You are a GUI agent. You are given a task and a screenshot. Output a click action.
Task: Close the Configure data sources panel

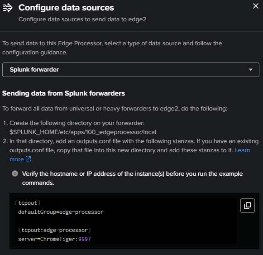[255, 6]
